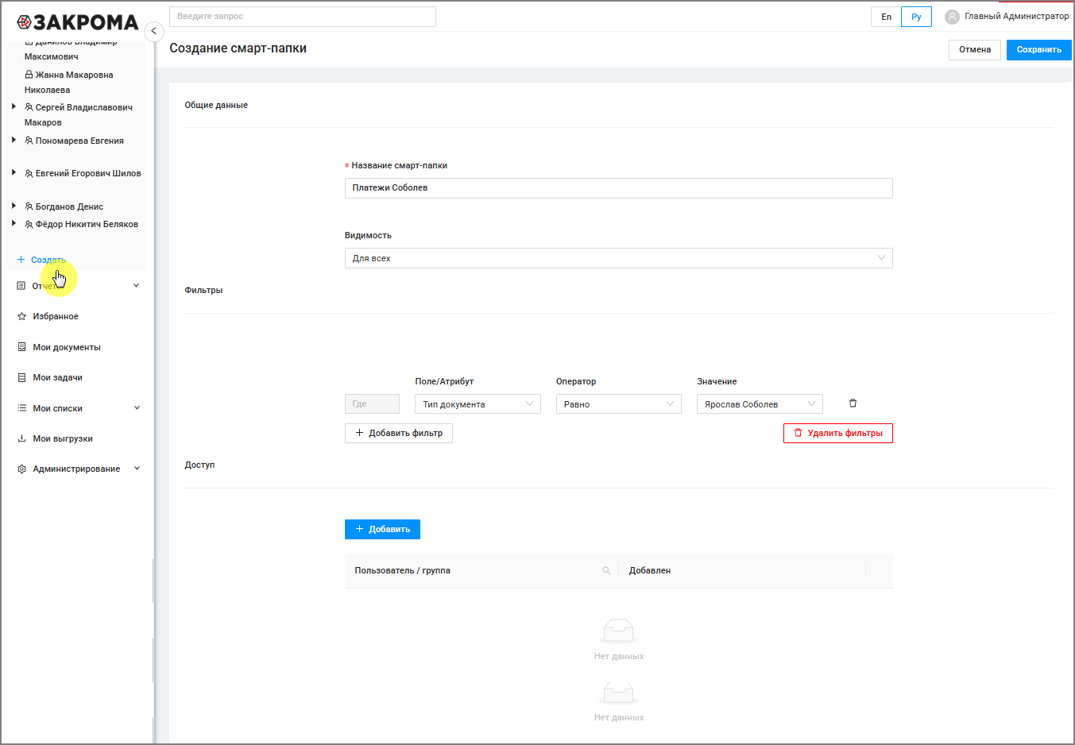The width and height of the screenshot is (1075, 745).
Task: Cancel with the Отмена button
Action: (975, 50)
